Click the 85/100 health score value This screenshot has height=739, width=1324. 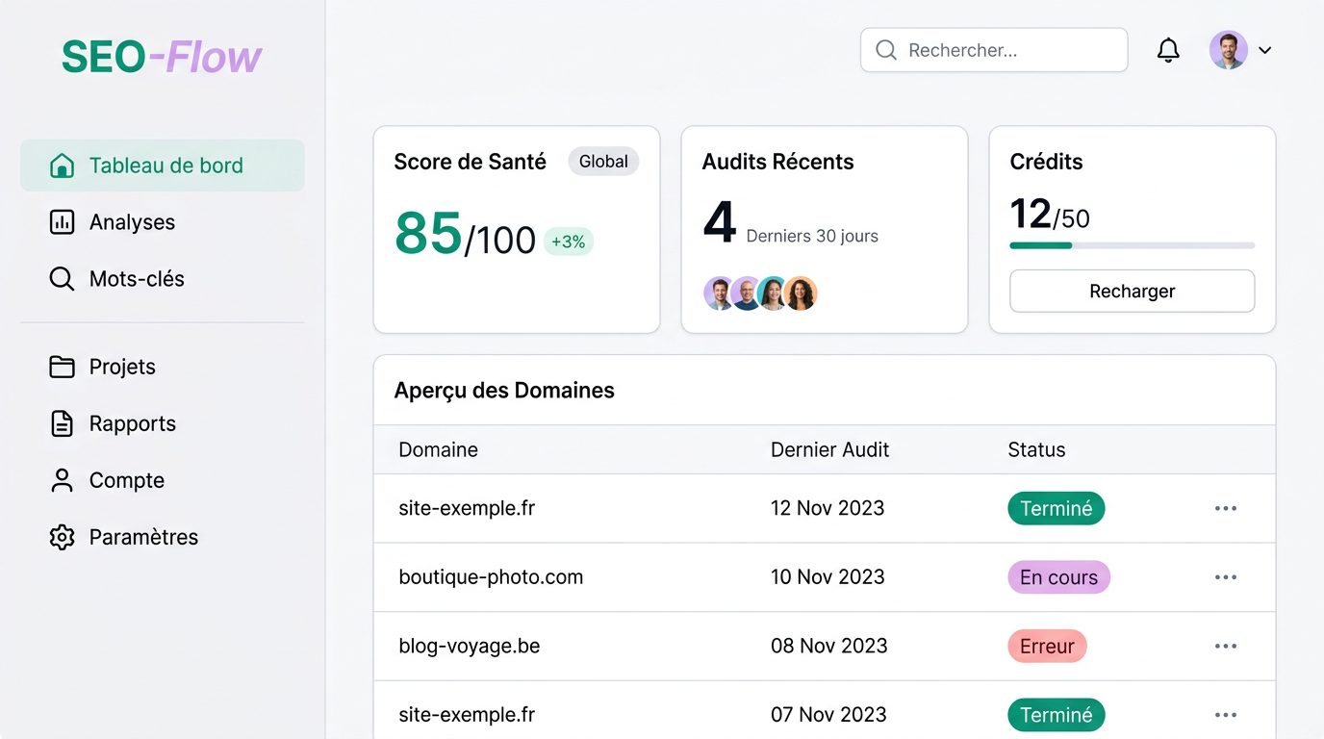click(x=466, y=235)
